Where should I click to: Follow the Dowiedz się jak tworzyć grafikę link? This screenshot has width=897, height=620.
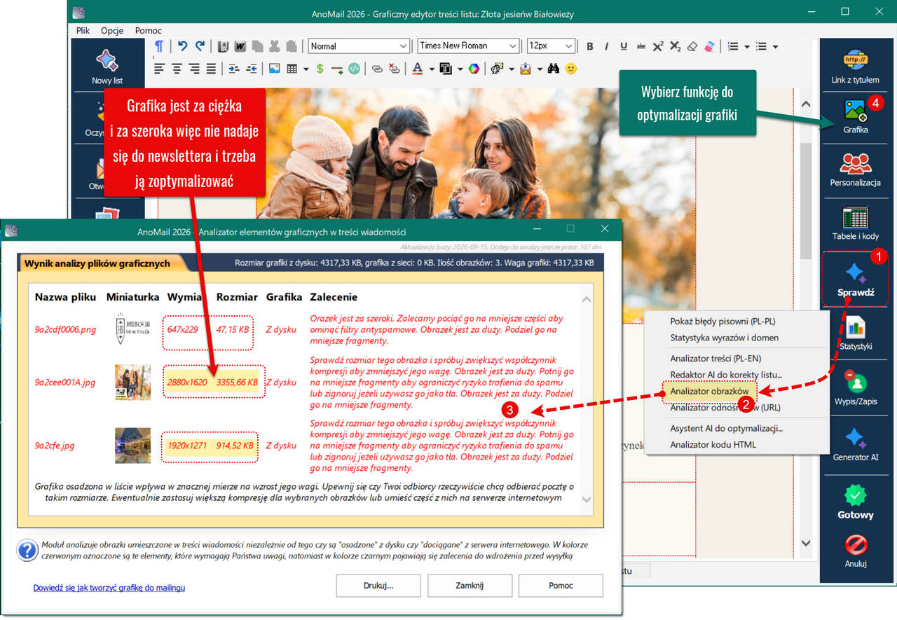pos(109,587)
